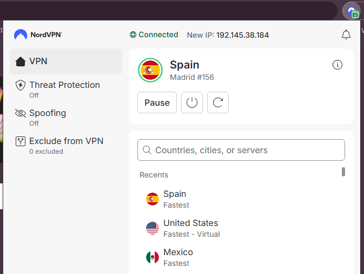
Task: Click the reconnect refresh button
Action: coord(218,102)
